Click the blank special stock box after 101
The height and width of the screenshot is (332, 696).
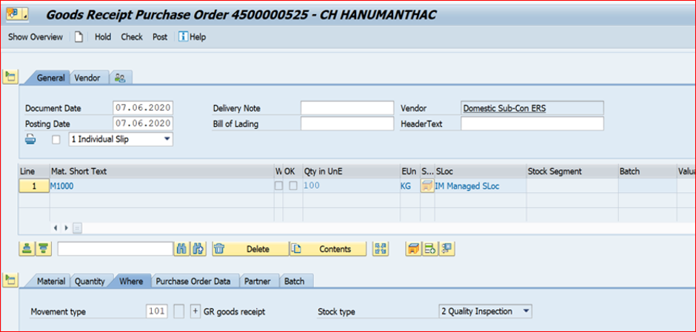pos(179,311)
